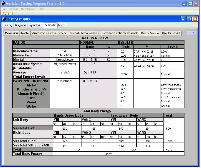Switch to the Testing tab
Image resolution: width=201 pixels, height=168 pixels.
pyautogui.click(x=8, y=25)
